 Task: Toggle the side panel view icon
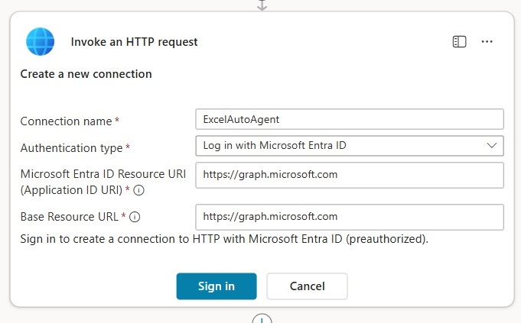(x=459, y=42)
